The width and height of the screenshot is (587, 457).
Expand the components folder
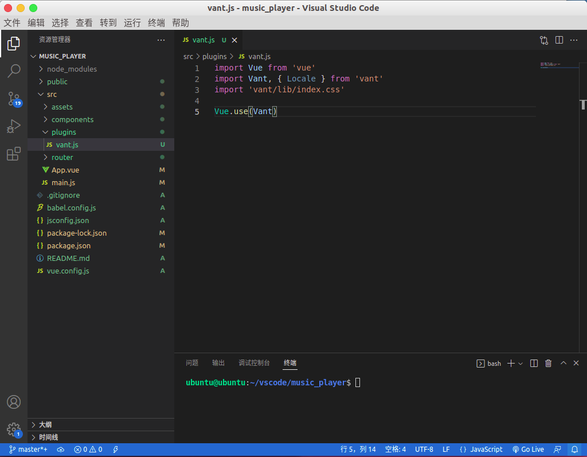coord(101,119)
